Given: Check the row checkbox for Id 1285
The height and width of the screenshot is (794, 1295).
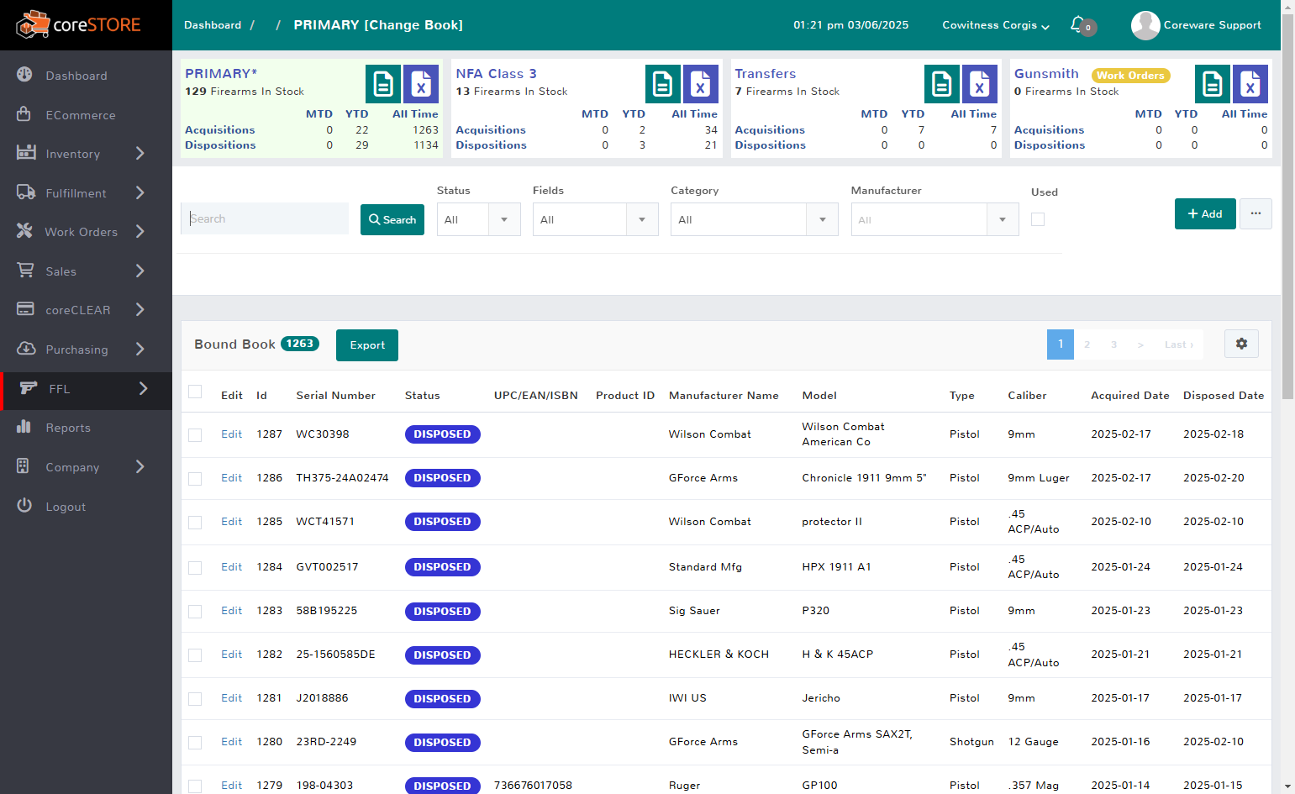Looking at the screenshot, I should 195,523.
